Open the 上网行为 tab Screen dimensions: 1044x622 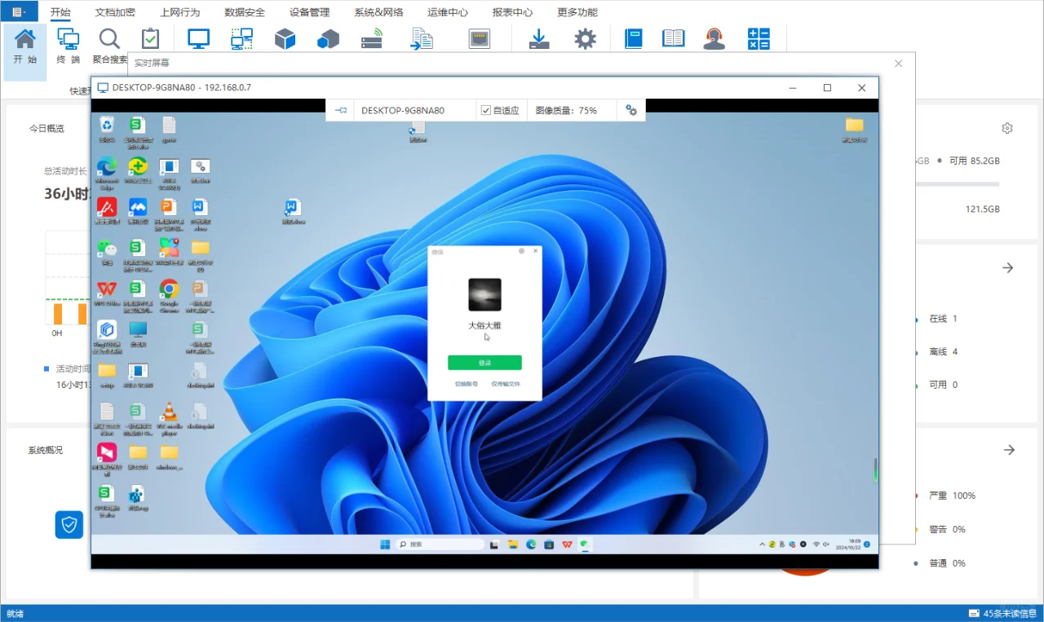(x=180, y=12)
